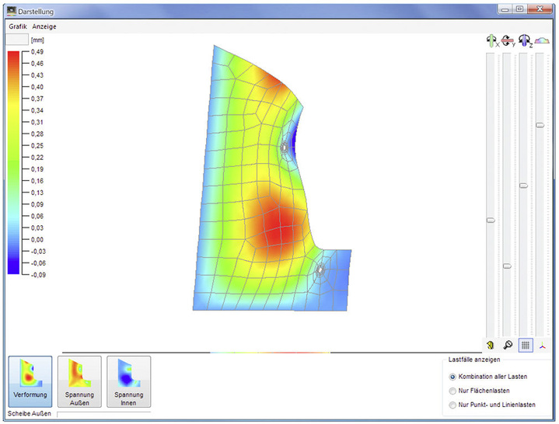Click the unit input box above legend

coord(17,39)
